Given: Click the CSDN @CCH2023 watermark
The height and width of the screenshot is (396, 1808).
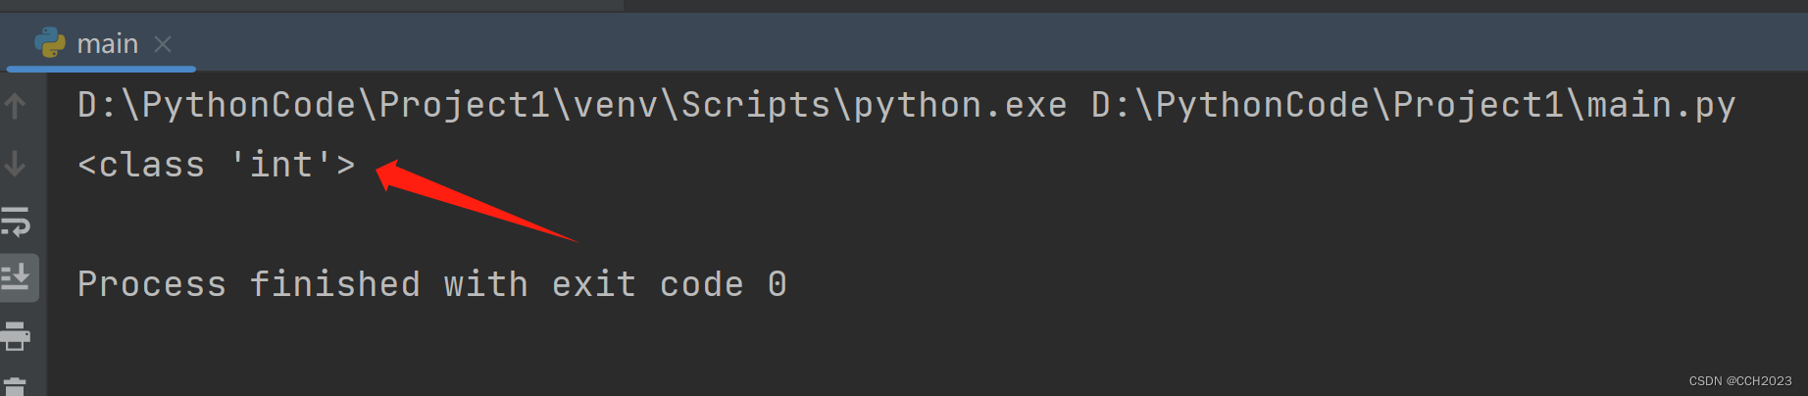Looking at the screenshot, I should pos(1740,381).
